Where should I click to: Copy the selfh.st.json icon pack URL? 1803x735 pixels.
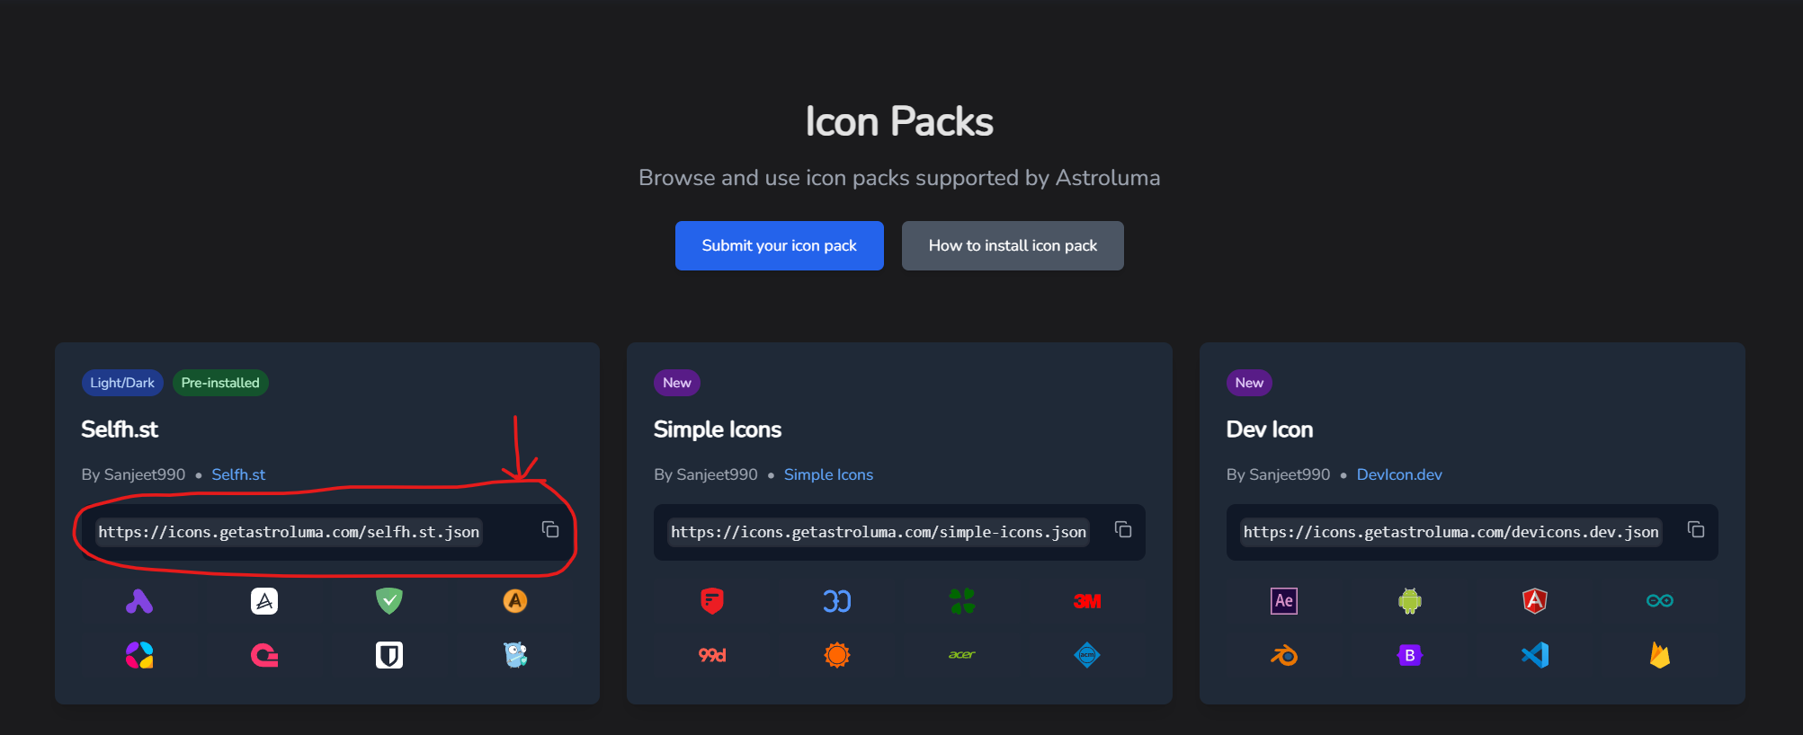pos(550,529)
